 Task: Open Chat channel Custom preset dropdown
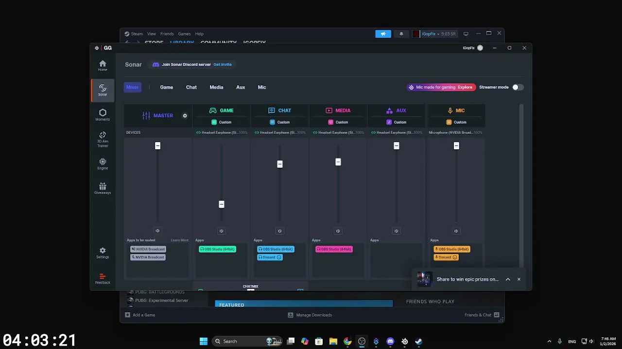coord(280,122)
